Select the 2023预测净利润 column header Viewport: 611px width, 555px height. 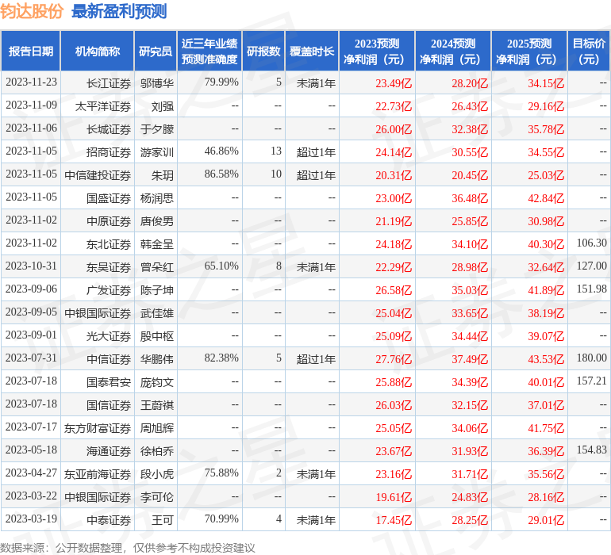377,51
